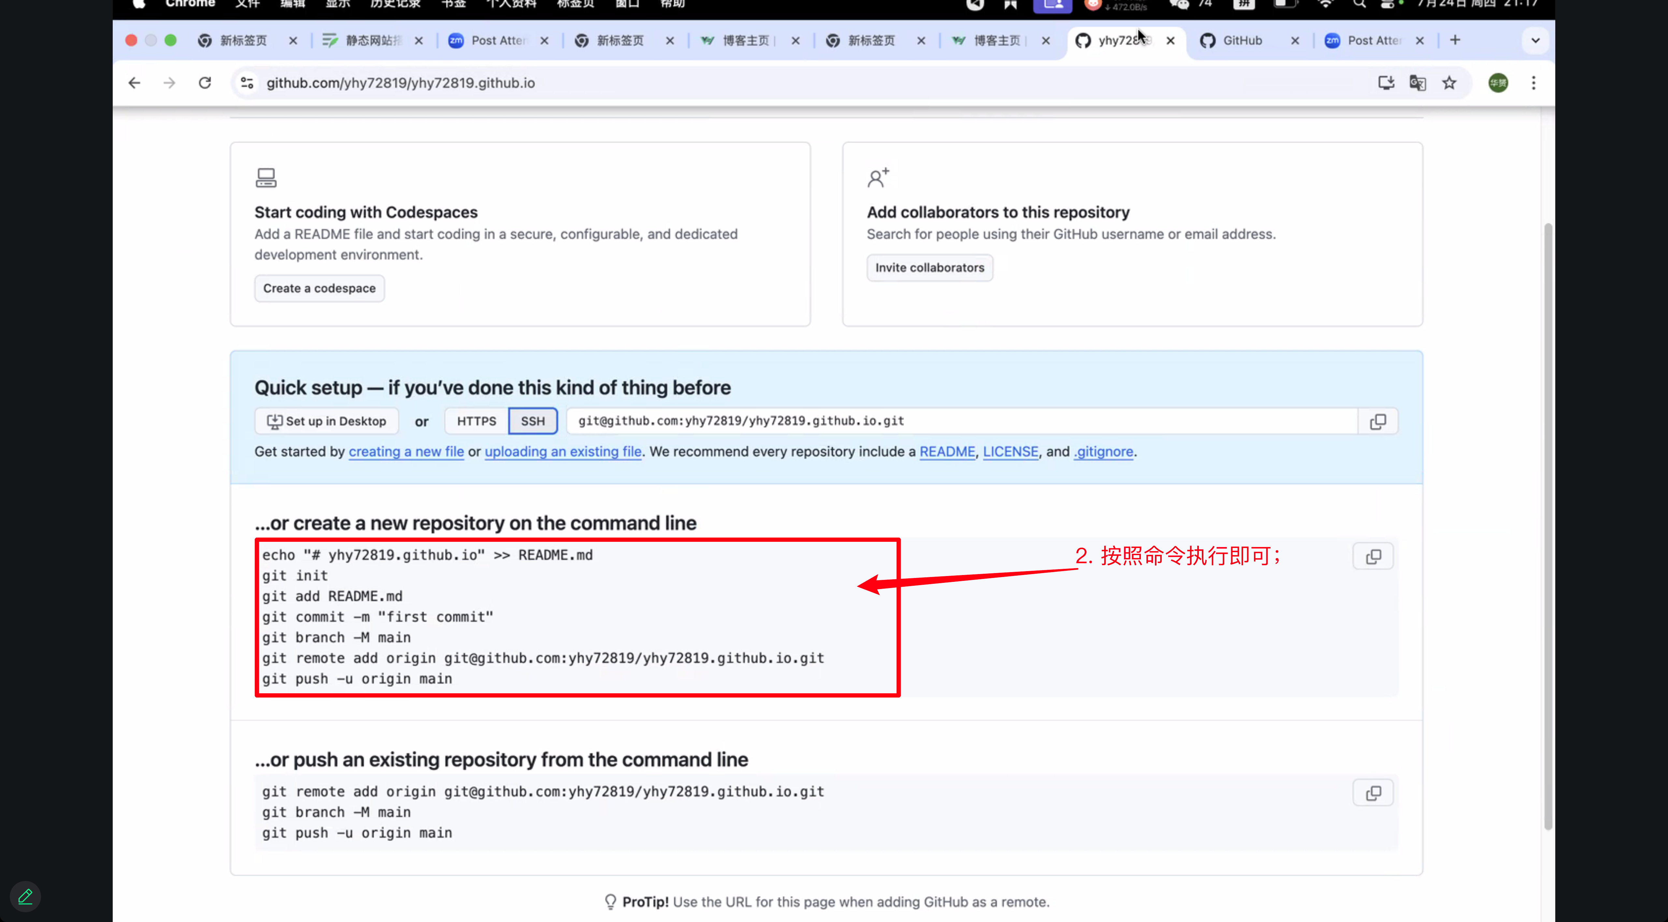Open a new tab with the plus button
The width and height of the screenshot is (1668, 922).
pyautogui.click(x=1455, y=40)
